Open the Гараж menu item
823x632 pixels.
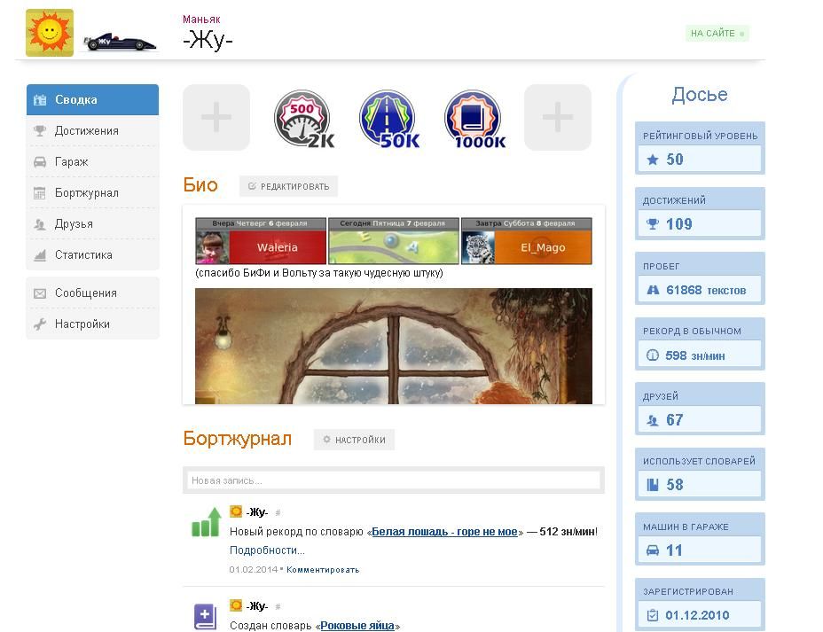click(x=71, y=162)
